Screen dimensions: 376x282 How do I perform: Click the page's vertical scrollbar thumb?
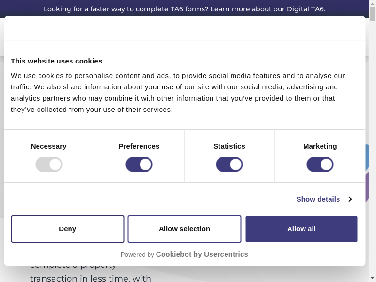click(372, 14)
